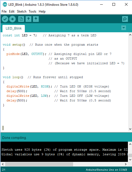Click the 'pinMode(LED, OUTPUT);' statement
132x172 pixels.
pyautogui.click(x=26, y=54)
